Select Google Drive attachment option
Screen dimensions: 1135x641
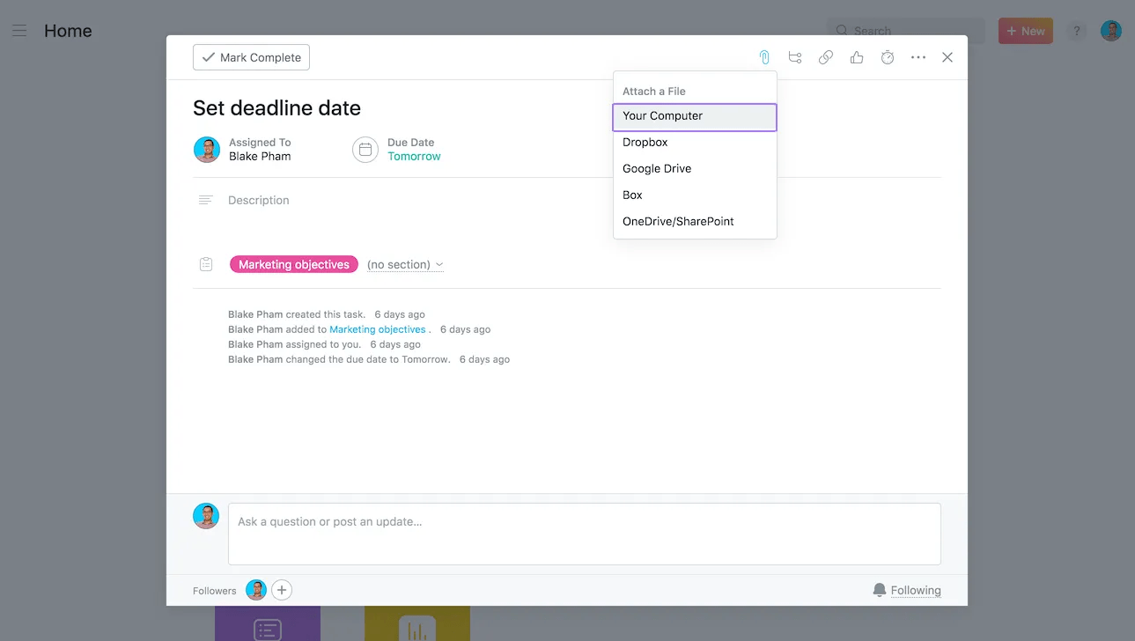(x=656, y=168)
